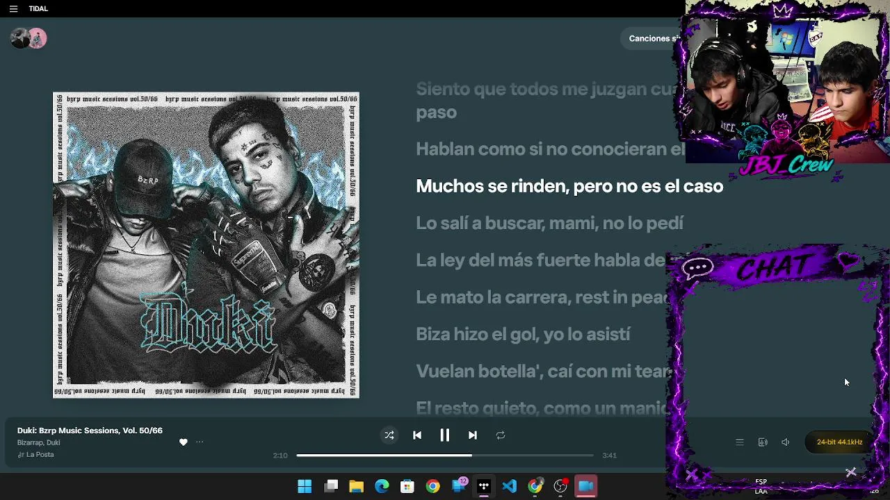Open OBS Studio from the taskbar
The width and height of the screenshot is (890, 500).
coord(560,487)
